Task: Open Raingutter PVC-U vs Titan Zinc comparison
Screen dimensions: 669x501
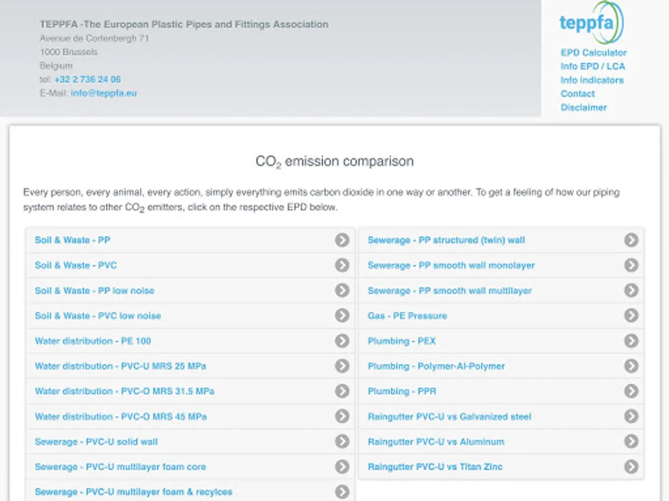Action: coord(435,466)
